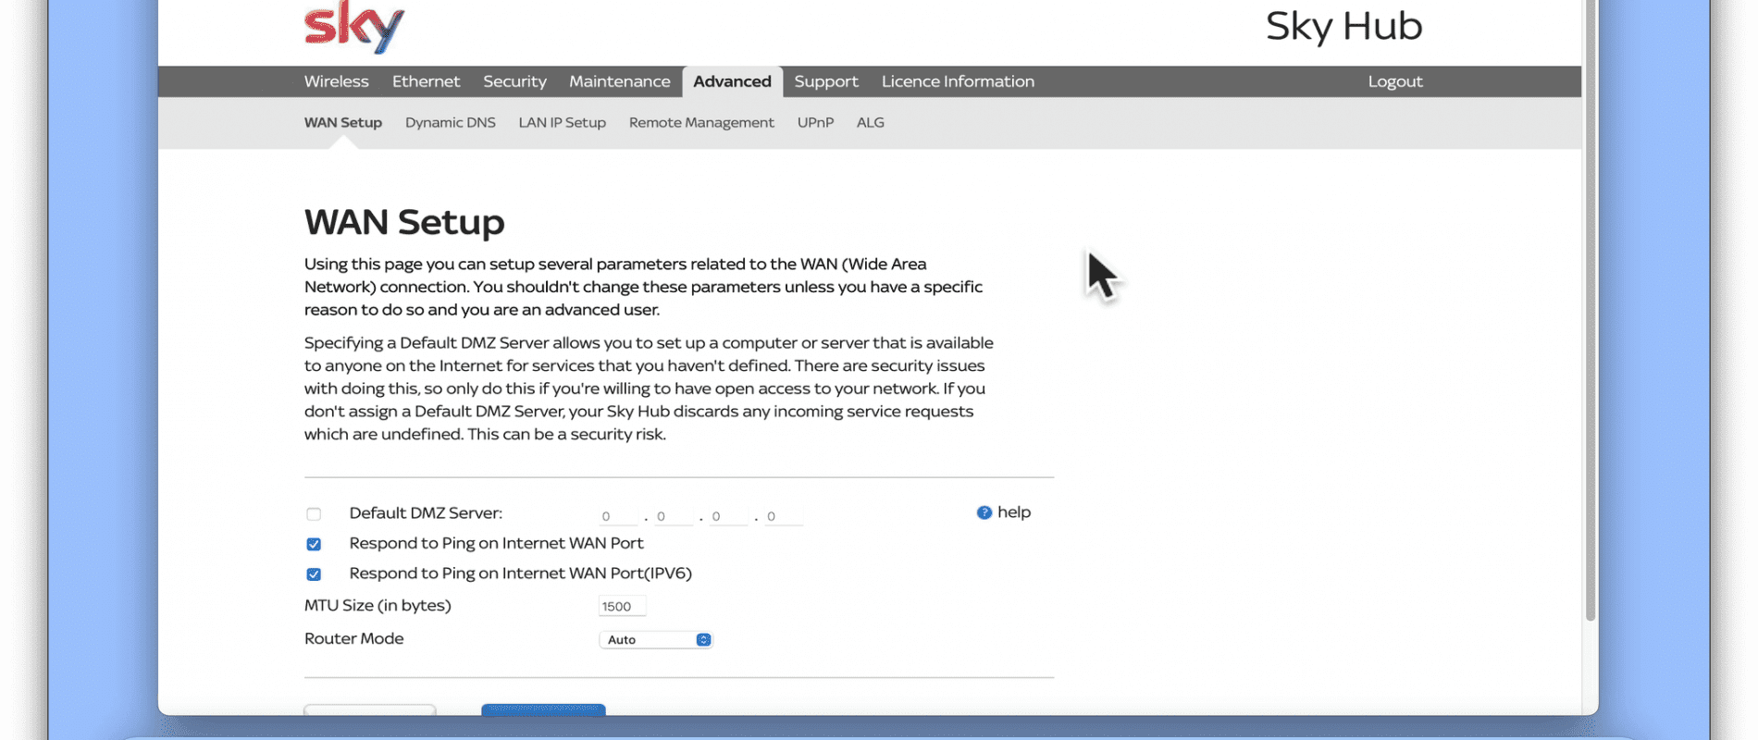The height and width of the screenshot is (740, 1758).
Task: Switch to the Ethernet tab
Action: coord(426,81)
